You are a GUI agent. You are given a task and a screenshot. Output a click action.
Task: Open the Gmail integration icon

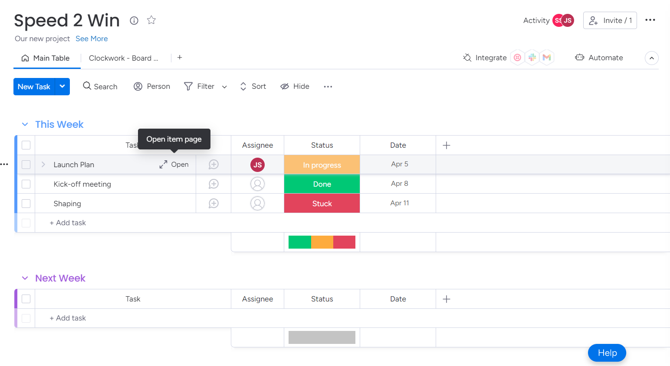[x=547, y=58]
